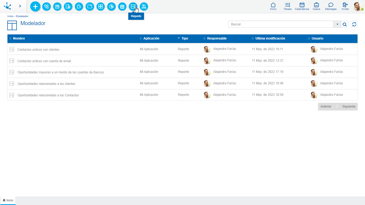Click the boxed down-arrow toolbar icon
The width and height of the screenshot is (365, 205).
[122, 7]
